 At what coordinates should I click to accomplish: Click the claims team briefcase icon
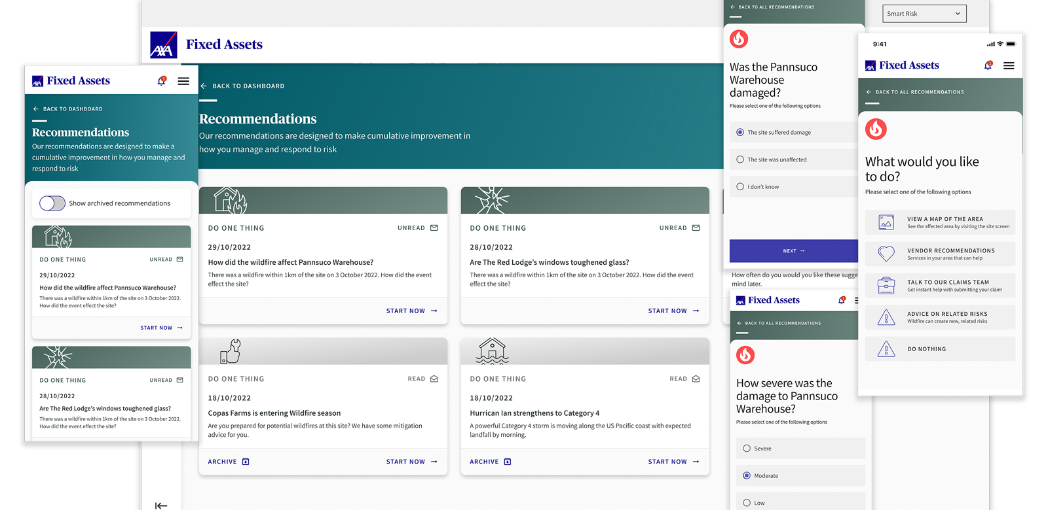tap(886, 286)
